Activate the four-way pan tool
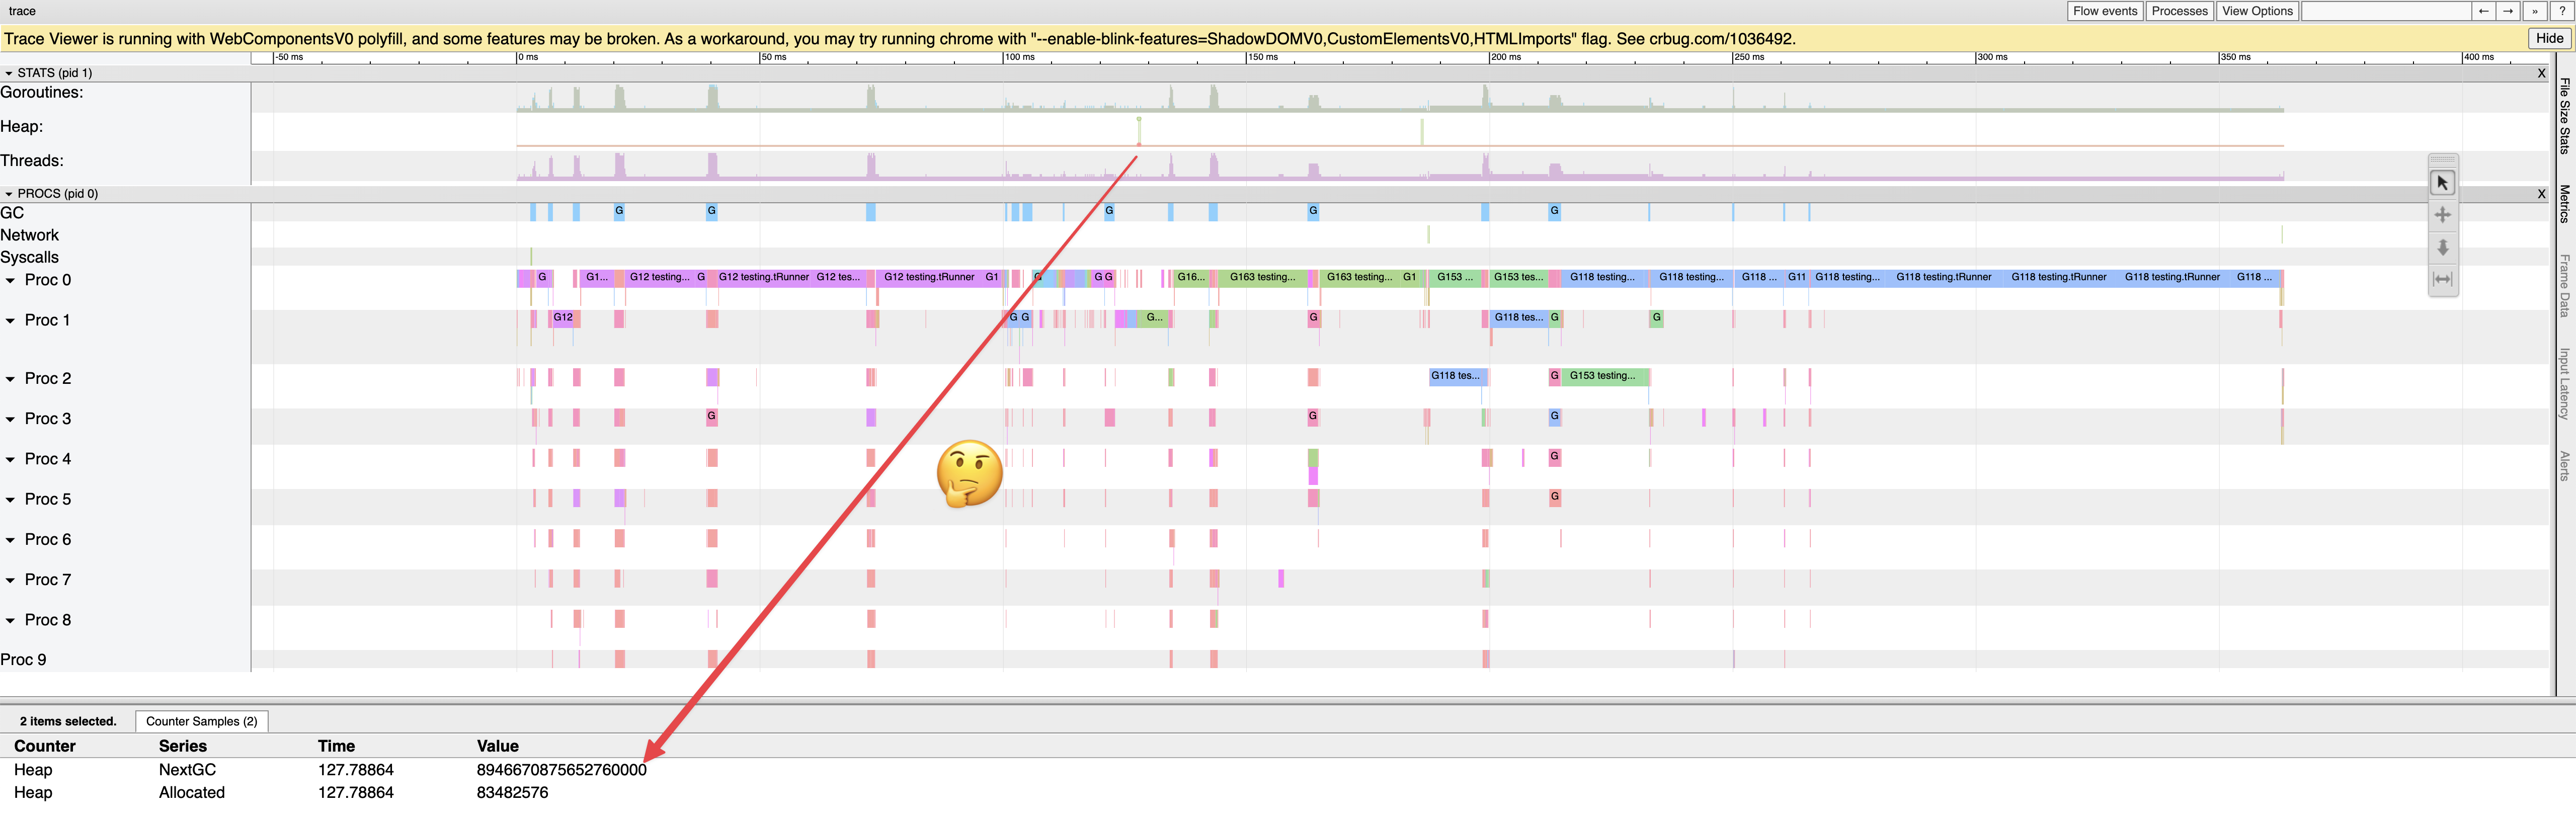This screenshot has height=819, width=2576. [2443, 214]
